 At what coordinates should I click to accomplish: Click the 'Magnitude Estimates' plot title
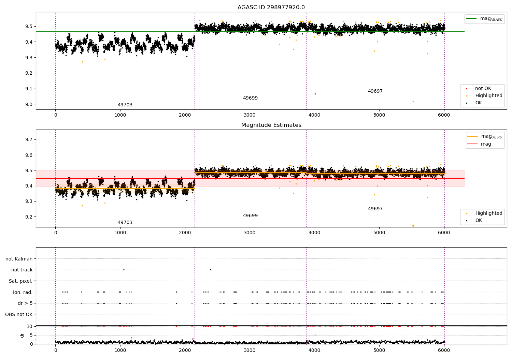click(271, 125)
